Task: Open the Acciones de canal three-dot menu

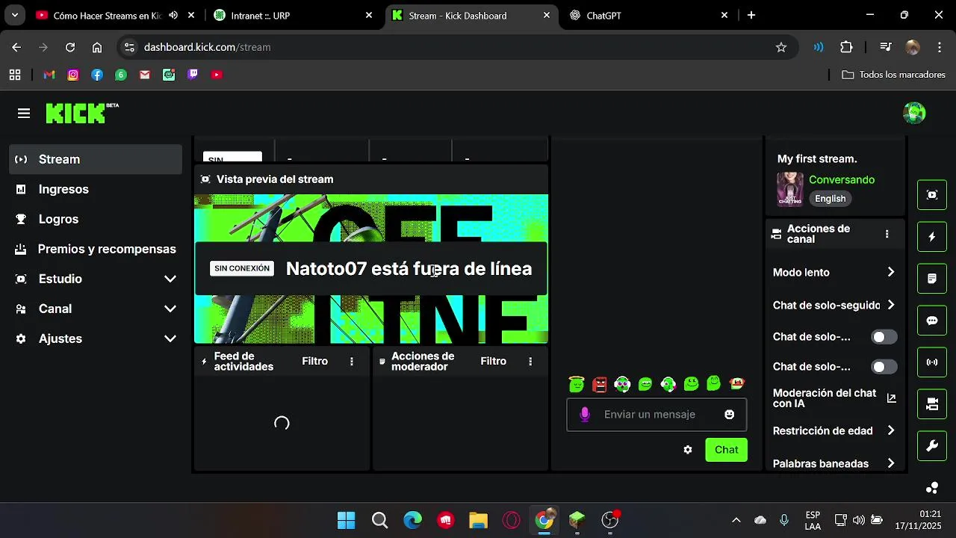Action: click(887, 234)
